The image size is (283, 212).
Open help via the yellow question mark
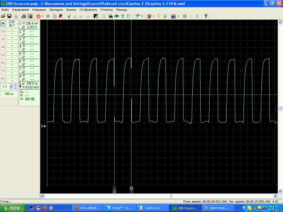click(x=206, y=16)
